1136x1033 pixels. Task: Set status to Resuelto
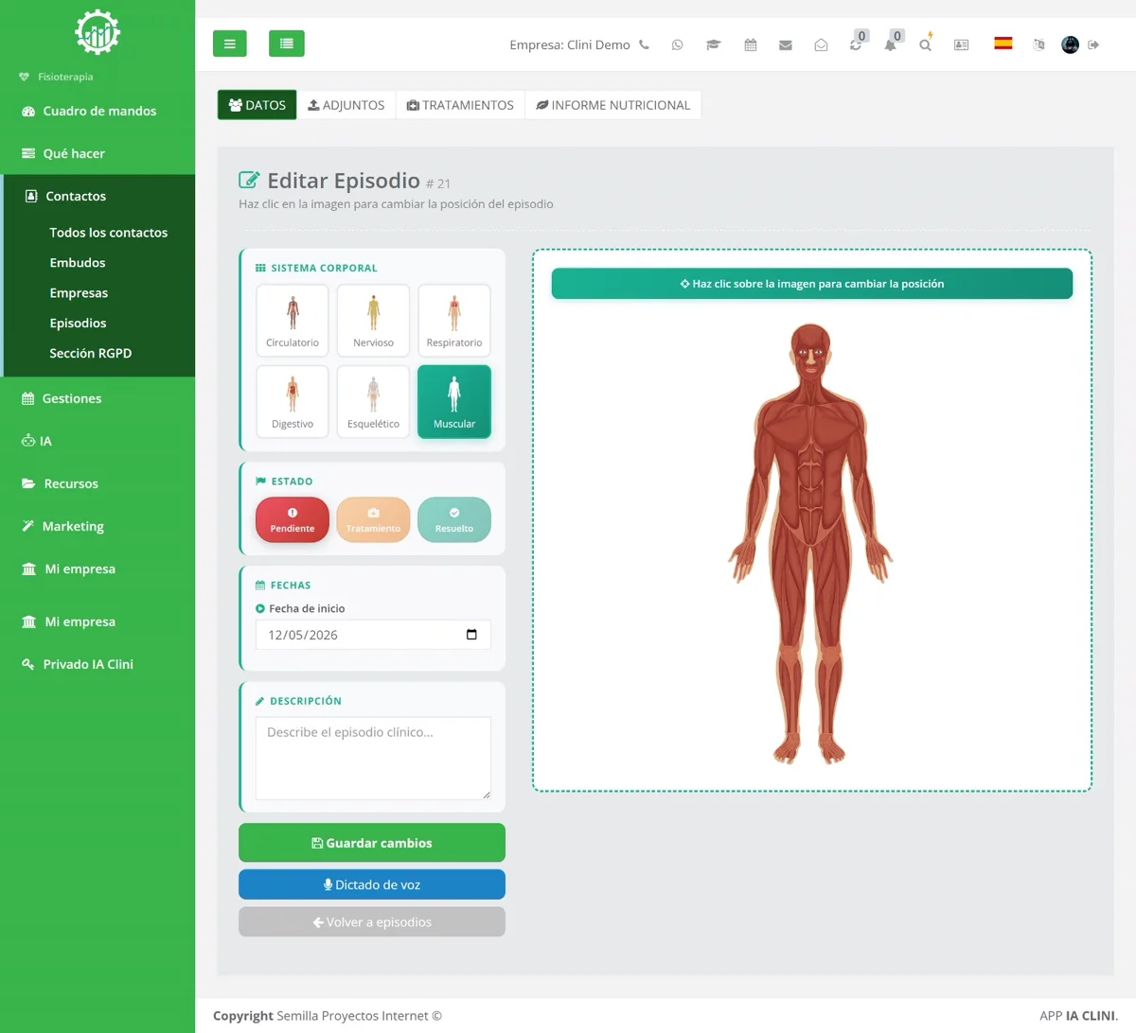pos(454,519)
